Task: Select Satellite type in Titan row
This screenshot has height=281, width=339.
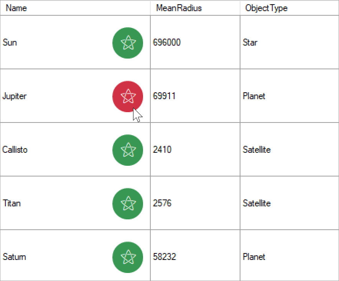Action: (x=257, y=203)
